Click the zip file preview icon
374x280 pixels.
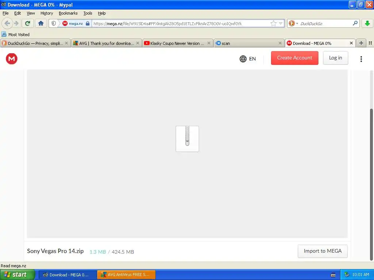coord(187,139)
